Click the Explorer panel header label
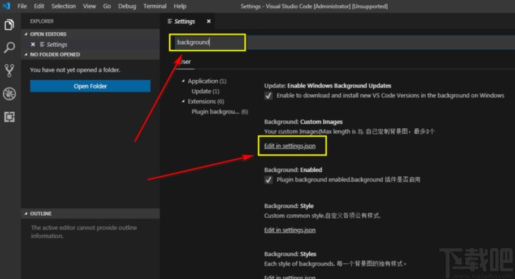This screenshot has height=279, width=515. 42,21
